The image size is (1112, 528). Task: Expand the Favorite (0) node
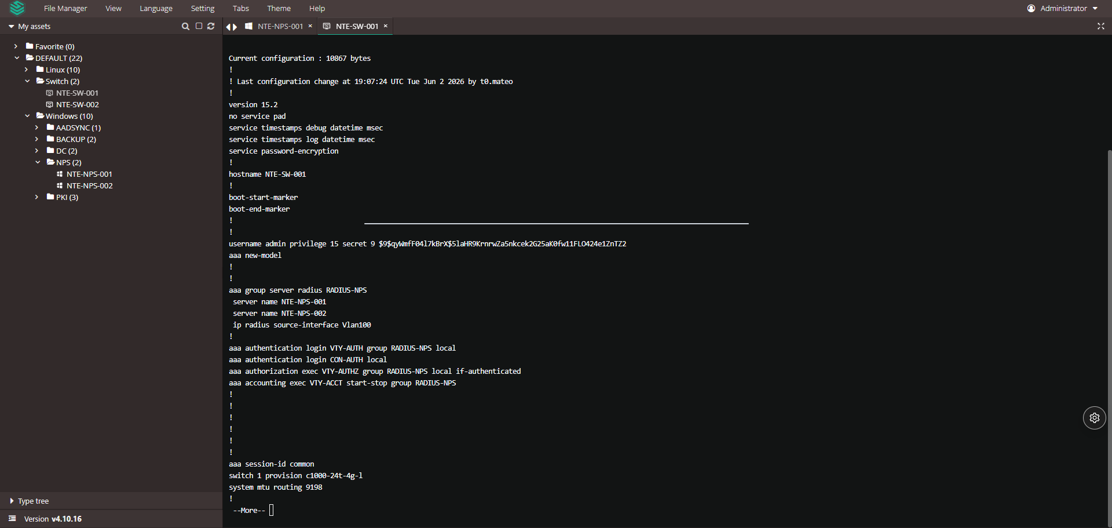click(16, 46)
